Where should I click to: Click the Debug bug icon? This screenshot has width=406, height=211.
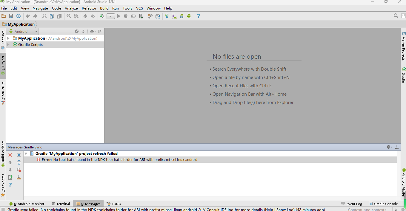pos(126,16)
